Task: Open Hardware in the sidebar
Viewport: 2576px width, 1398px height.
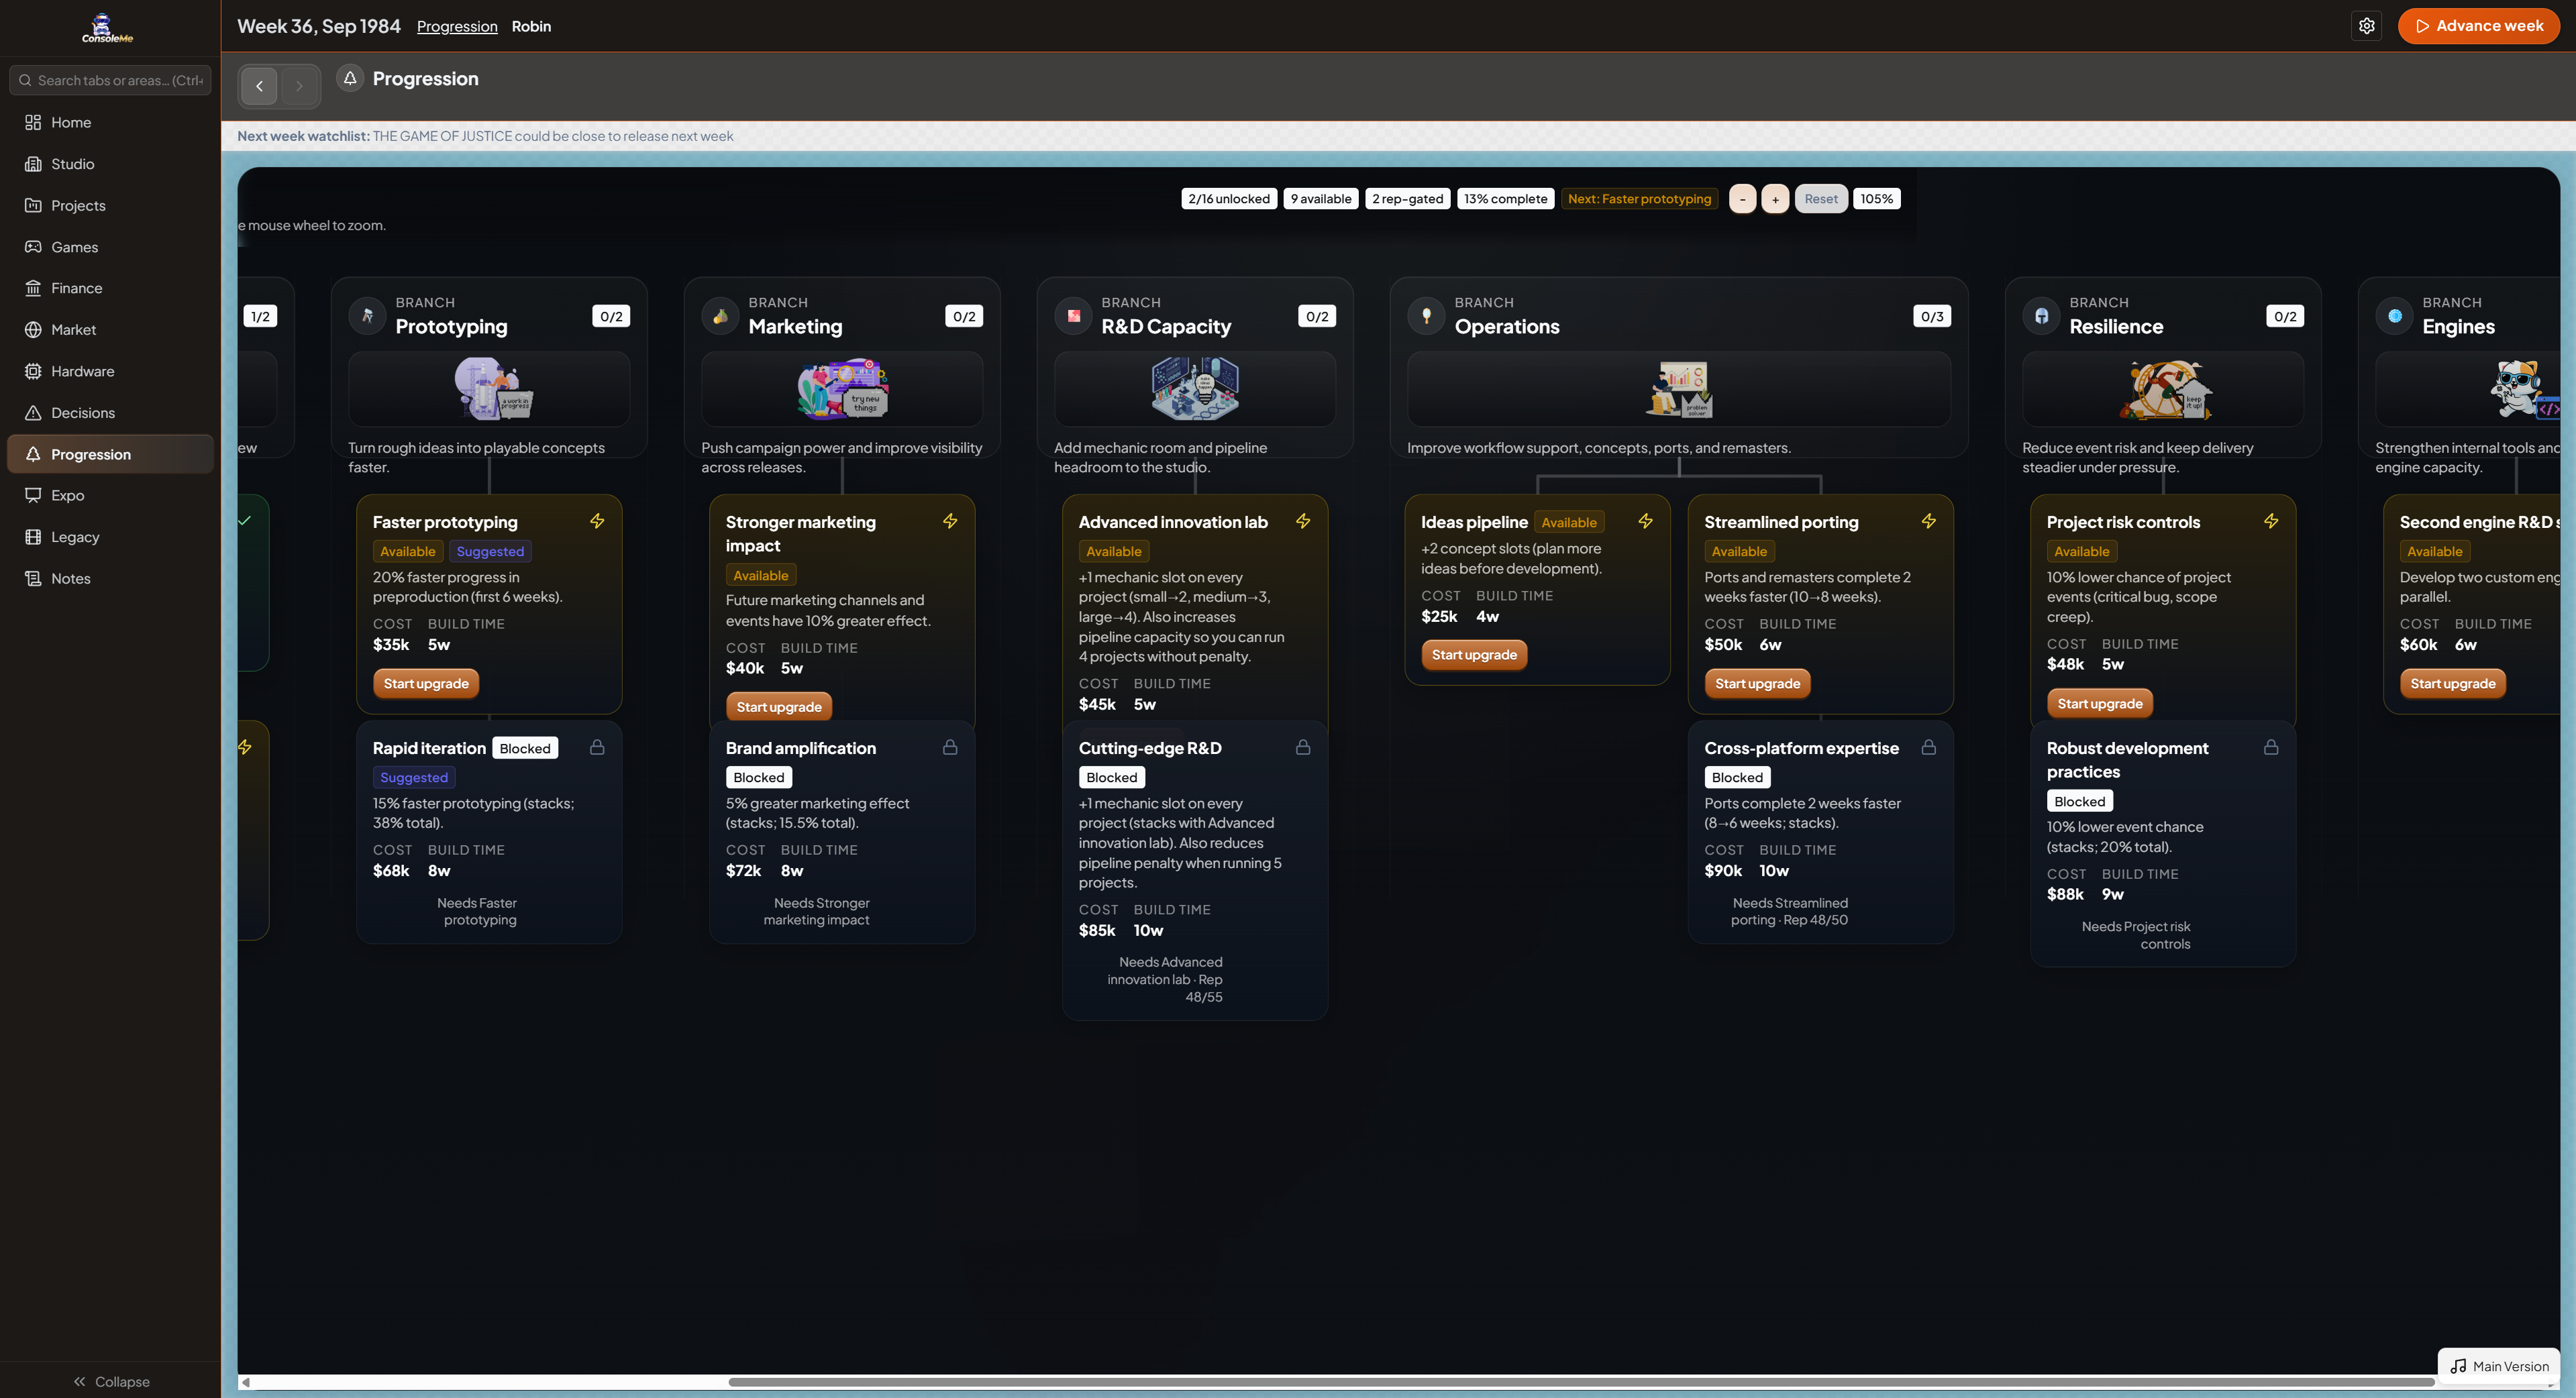Action: (x=110, y=371)
